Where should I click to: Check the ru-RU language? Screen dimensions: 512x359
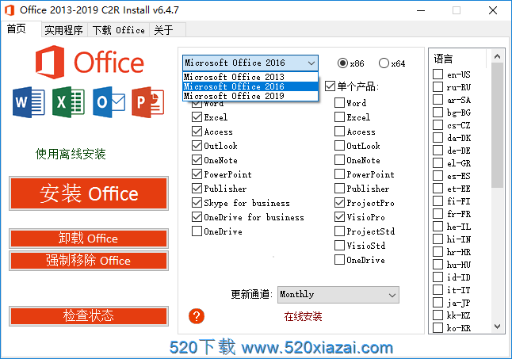click(437, 87)
